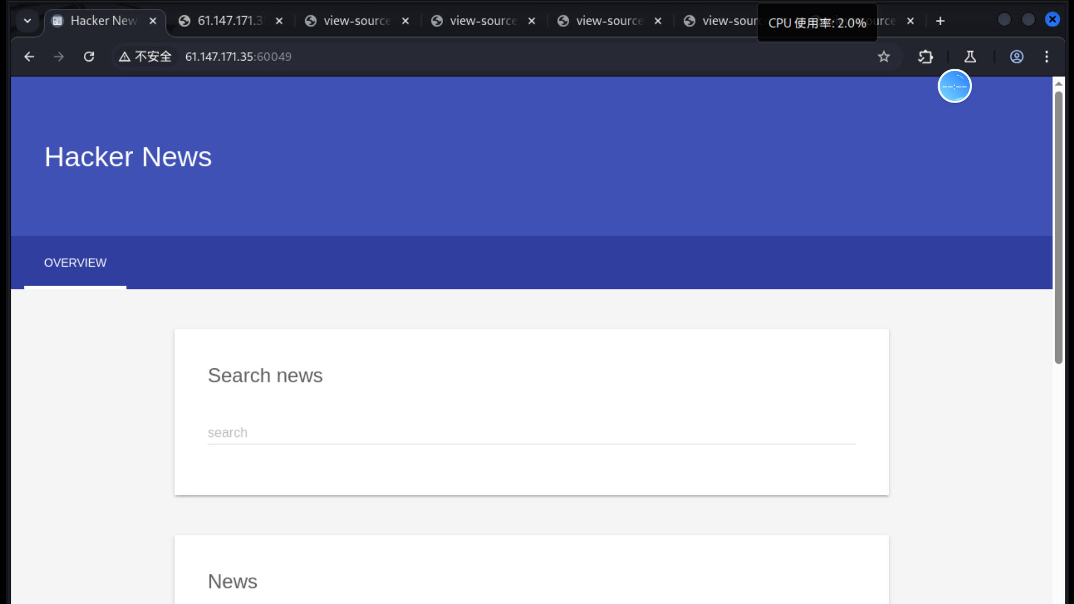The height and width of the screenshot is (604, 1074).
Task: Click the blue floating circle widget
Action: pyautogui.click(x=954, y=86)
